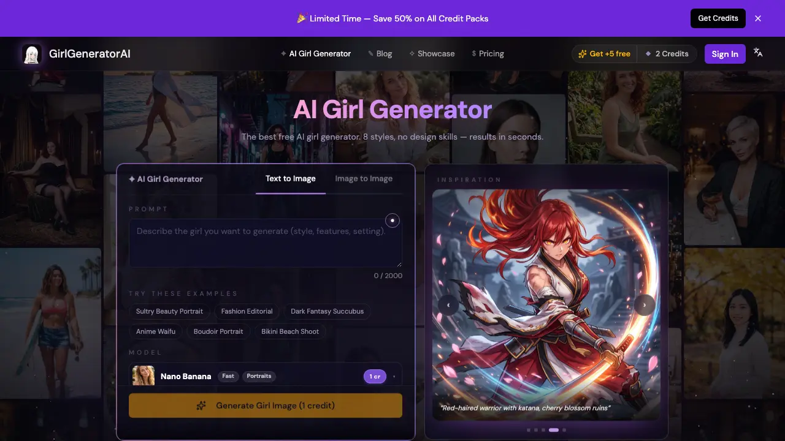Use the Anime Waifu example
The width and height of the screenshot is (785, 441).
point(156,331)
